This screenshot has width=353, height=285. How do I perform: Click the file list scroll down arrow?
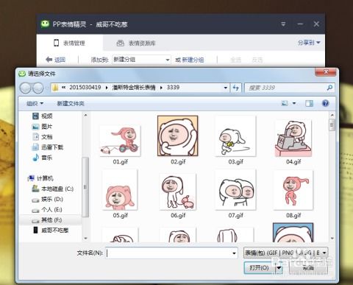(x=332, y=238)
